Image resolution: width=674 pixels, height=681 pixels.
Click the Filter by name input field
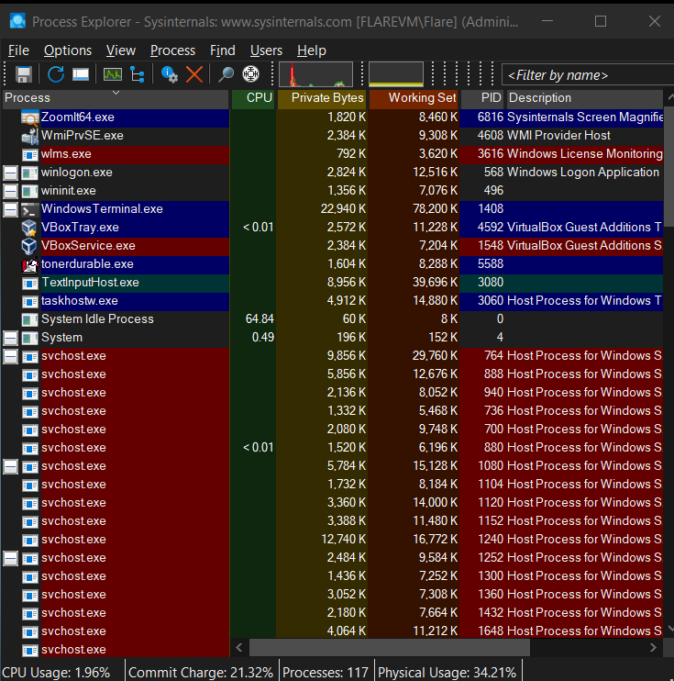(588, 75)
